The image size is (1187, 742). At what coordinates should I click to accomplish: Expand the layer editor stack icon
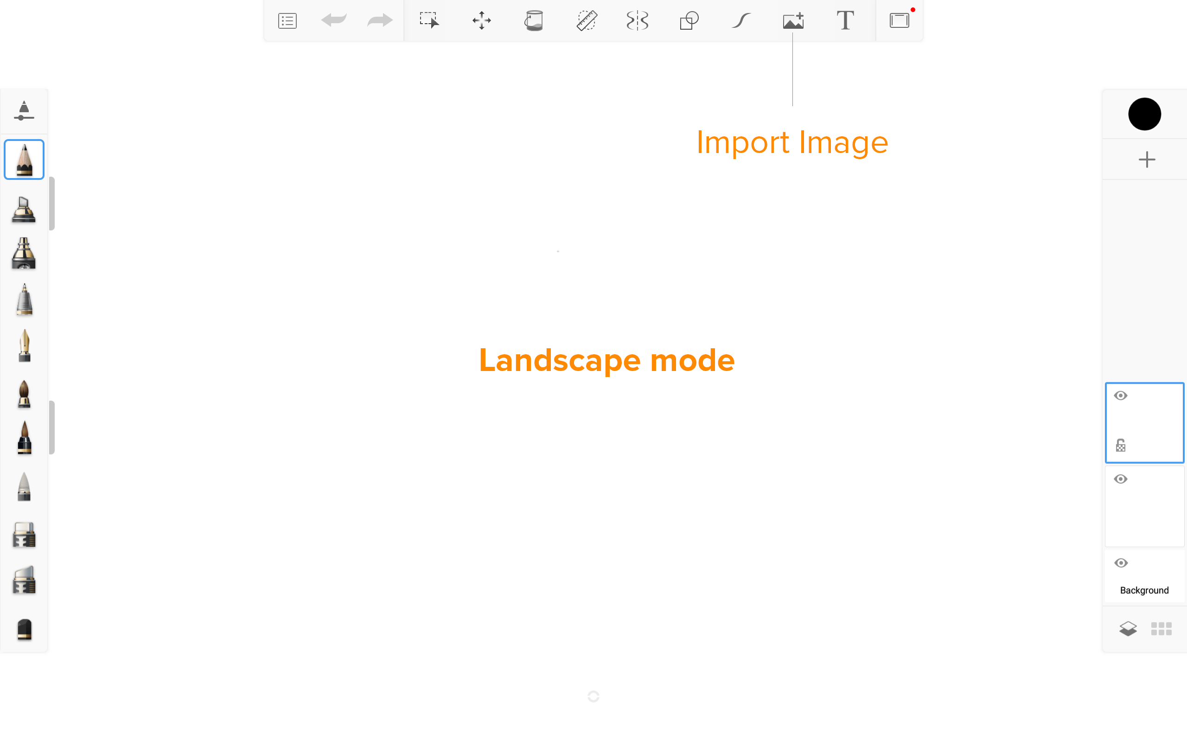(x=1128, y=629)
